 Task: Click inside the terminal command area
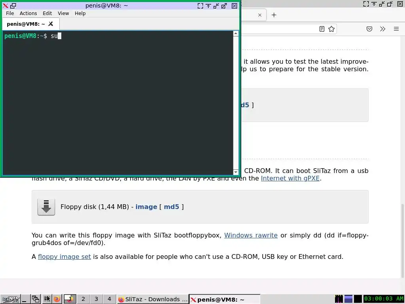pos(118,103)
